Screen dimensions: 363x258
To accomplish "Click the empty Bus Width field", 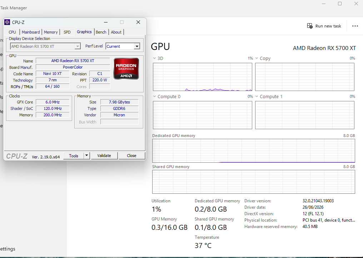I will tap(119, 122).
